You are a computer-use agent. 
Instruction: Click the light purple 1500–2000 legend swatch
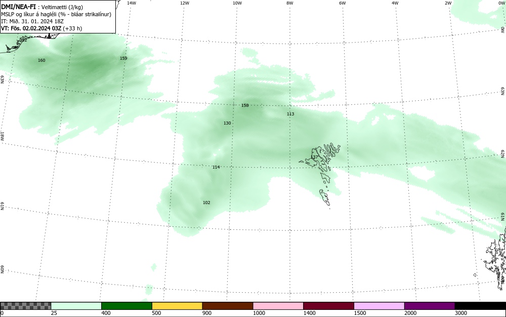pyautogui.click(x=379, y=306)
